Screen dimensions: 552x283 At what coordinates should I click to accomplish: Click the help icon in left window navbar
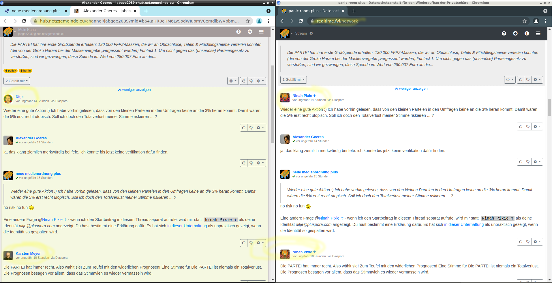tap(239, 32)
